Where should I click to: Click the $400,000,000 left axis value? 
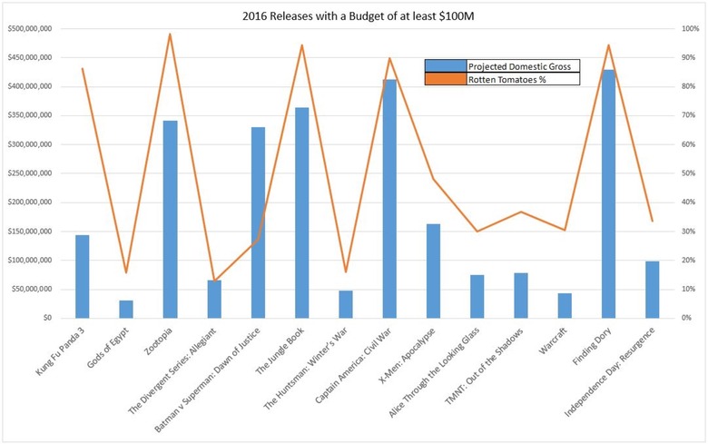[x=30, y=87]
